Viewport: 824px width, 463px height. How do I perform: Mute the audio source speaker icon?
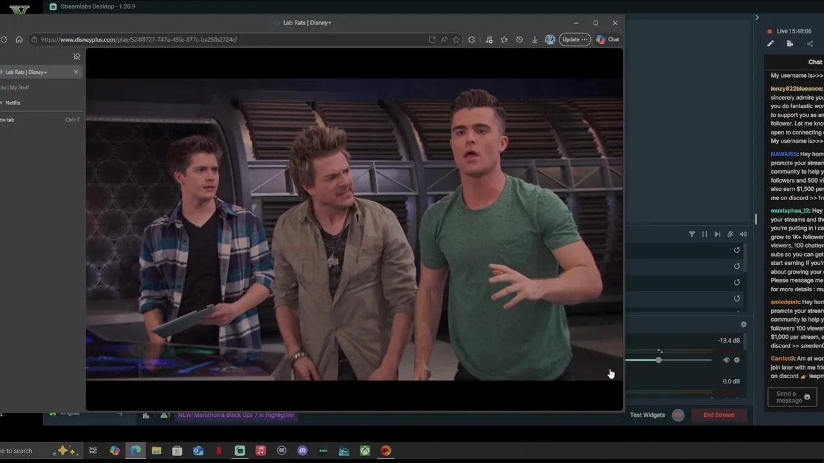pyautogui.click(x=726, y=360)
